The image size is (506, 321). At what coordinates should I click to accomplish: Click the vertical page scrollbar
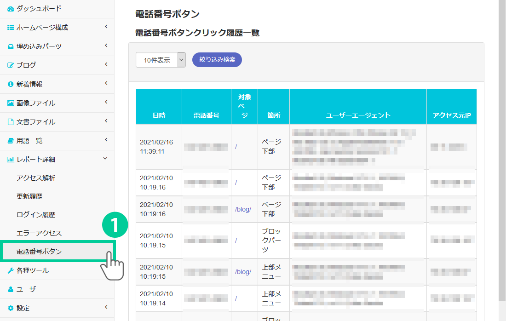pyautogui.click(x=502, y=138)
